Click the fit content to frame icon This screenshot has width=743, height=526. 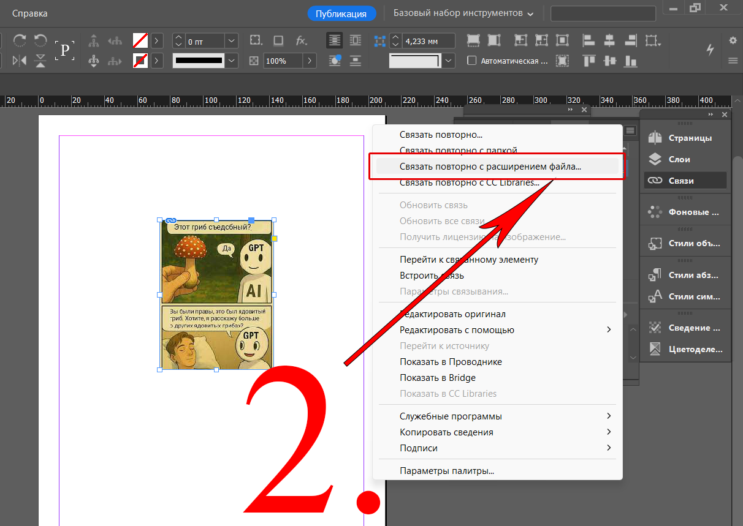click(521, 40)
